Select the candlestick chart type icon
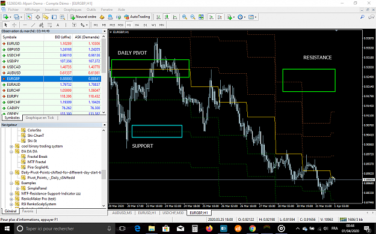The width and height of the screenshot is (376, 234). (x=167, y=17)
